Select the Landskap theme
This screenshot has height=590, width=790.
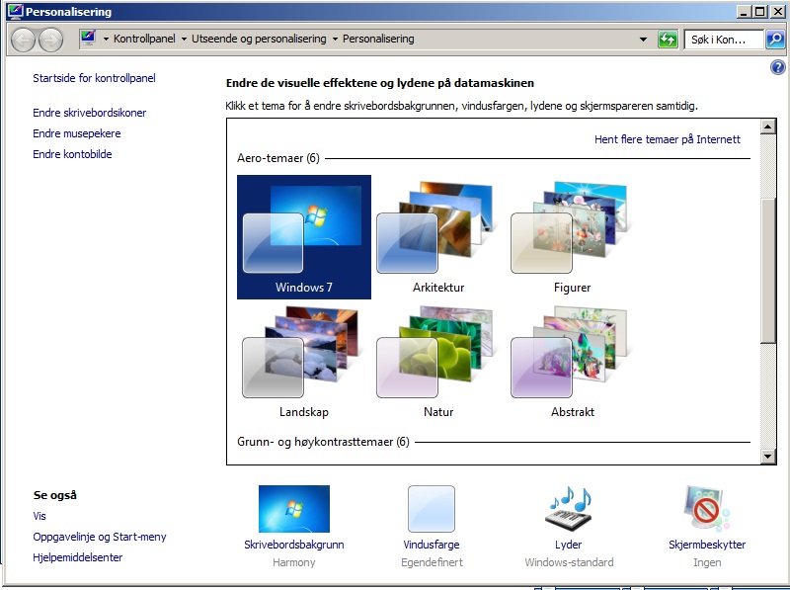tap(304, 362)
